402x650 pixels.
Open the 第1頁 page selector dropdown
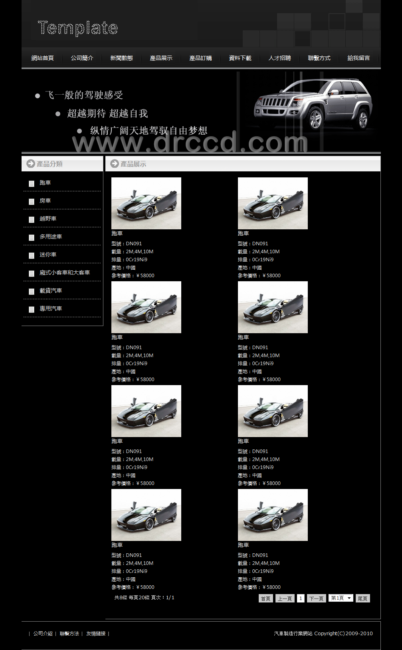[x=341, y=598]
